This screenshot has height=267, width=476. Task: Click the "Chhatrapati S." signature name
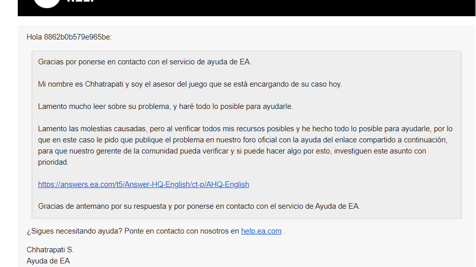tap(50, 250)
